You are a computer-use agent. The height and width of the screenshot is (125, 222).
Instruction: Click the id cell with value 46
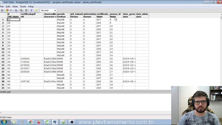point(14,88)
